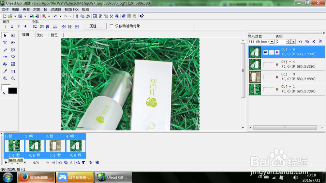
Task: Select the lasso tool
Action: pos(13,57)
